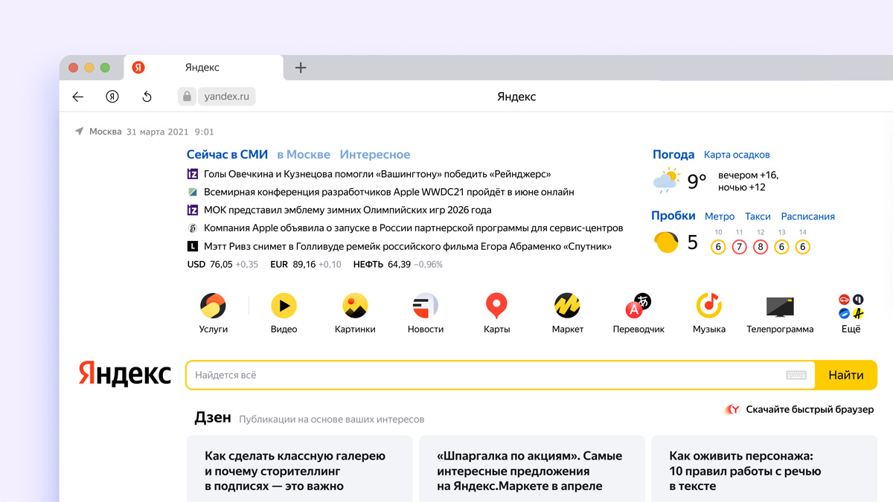Click the on-screen keyboard icon in search

(796, 376)
